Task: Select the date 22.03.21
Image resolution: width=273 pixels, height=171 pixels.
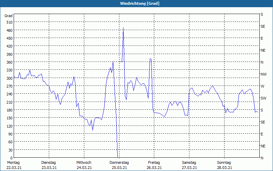Action: tap(14, 168)
